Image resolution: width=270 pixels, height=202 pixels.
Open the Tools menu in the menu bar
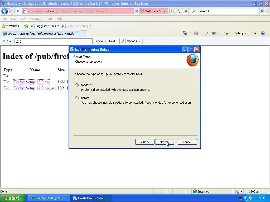(x=49, y=19)
